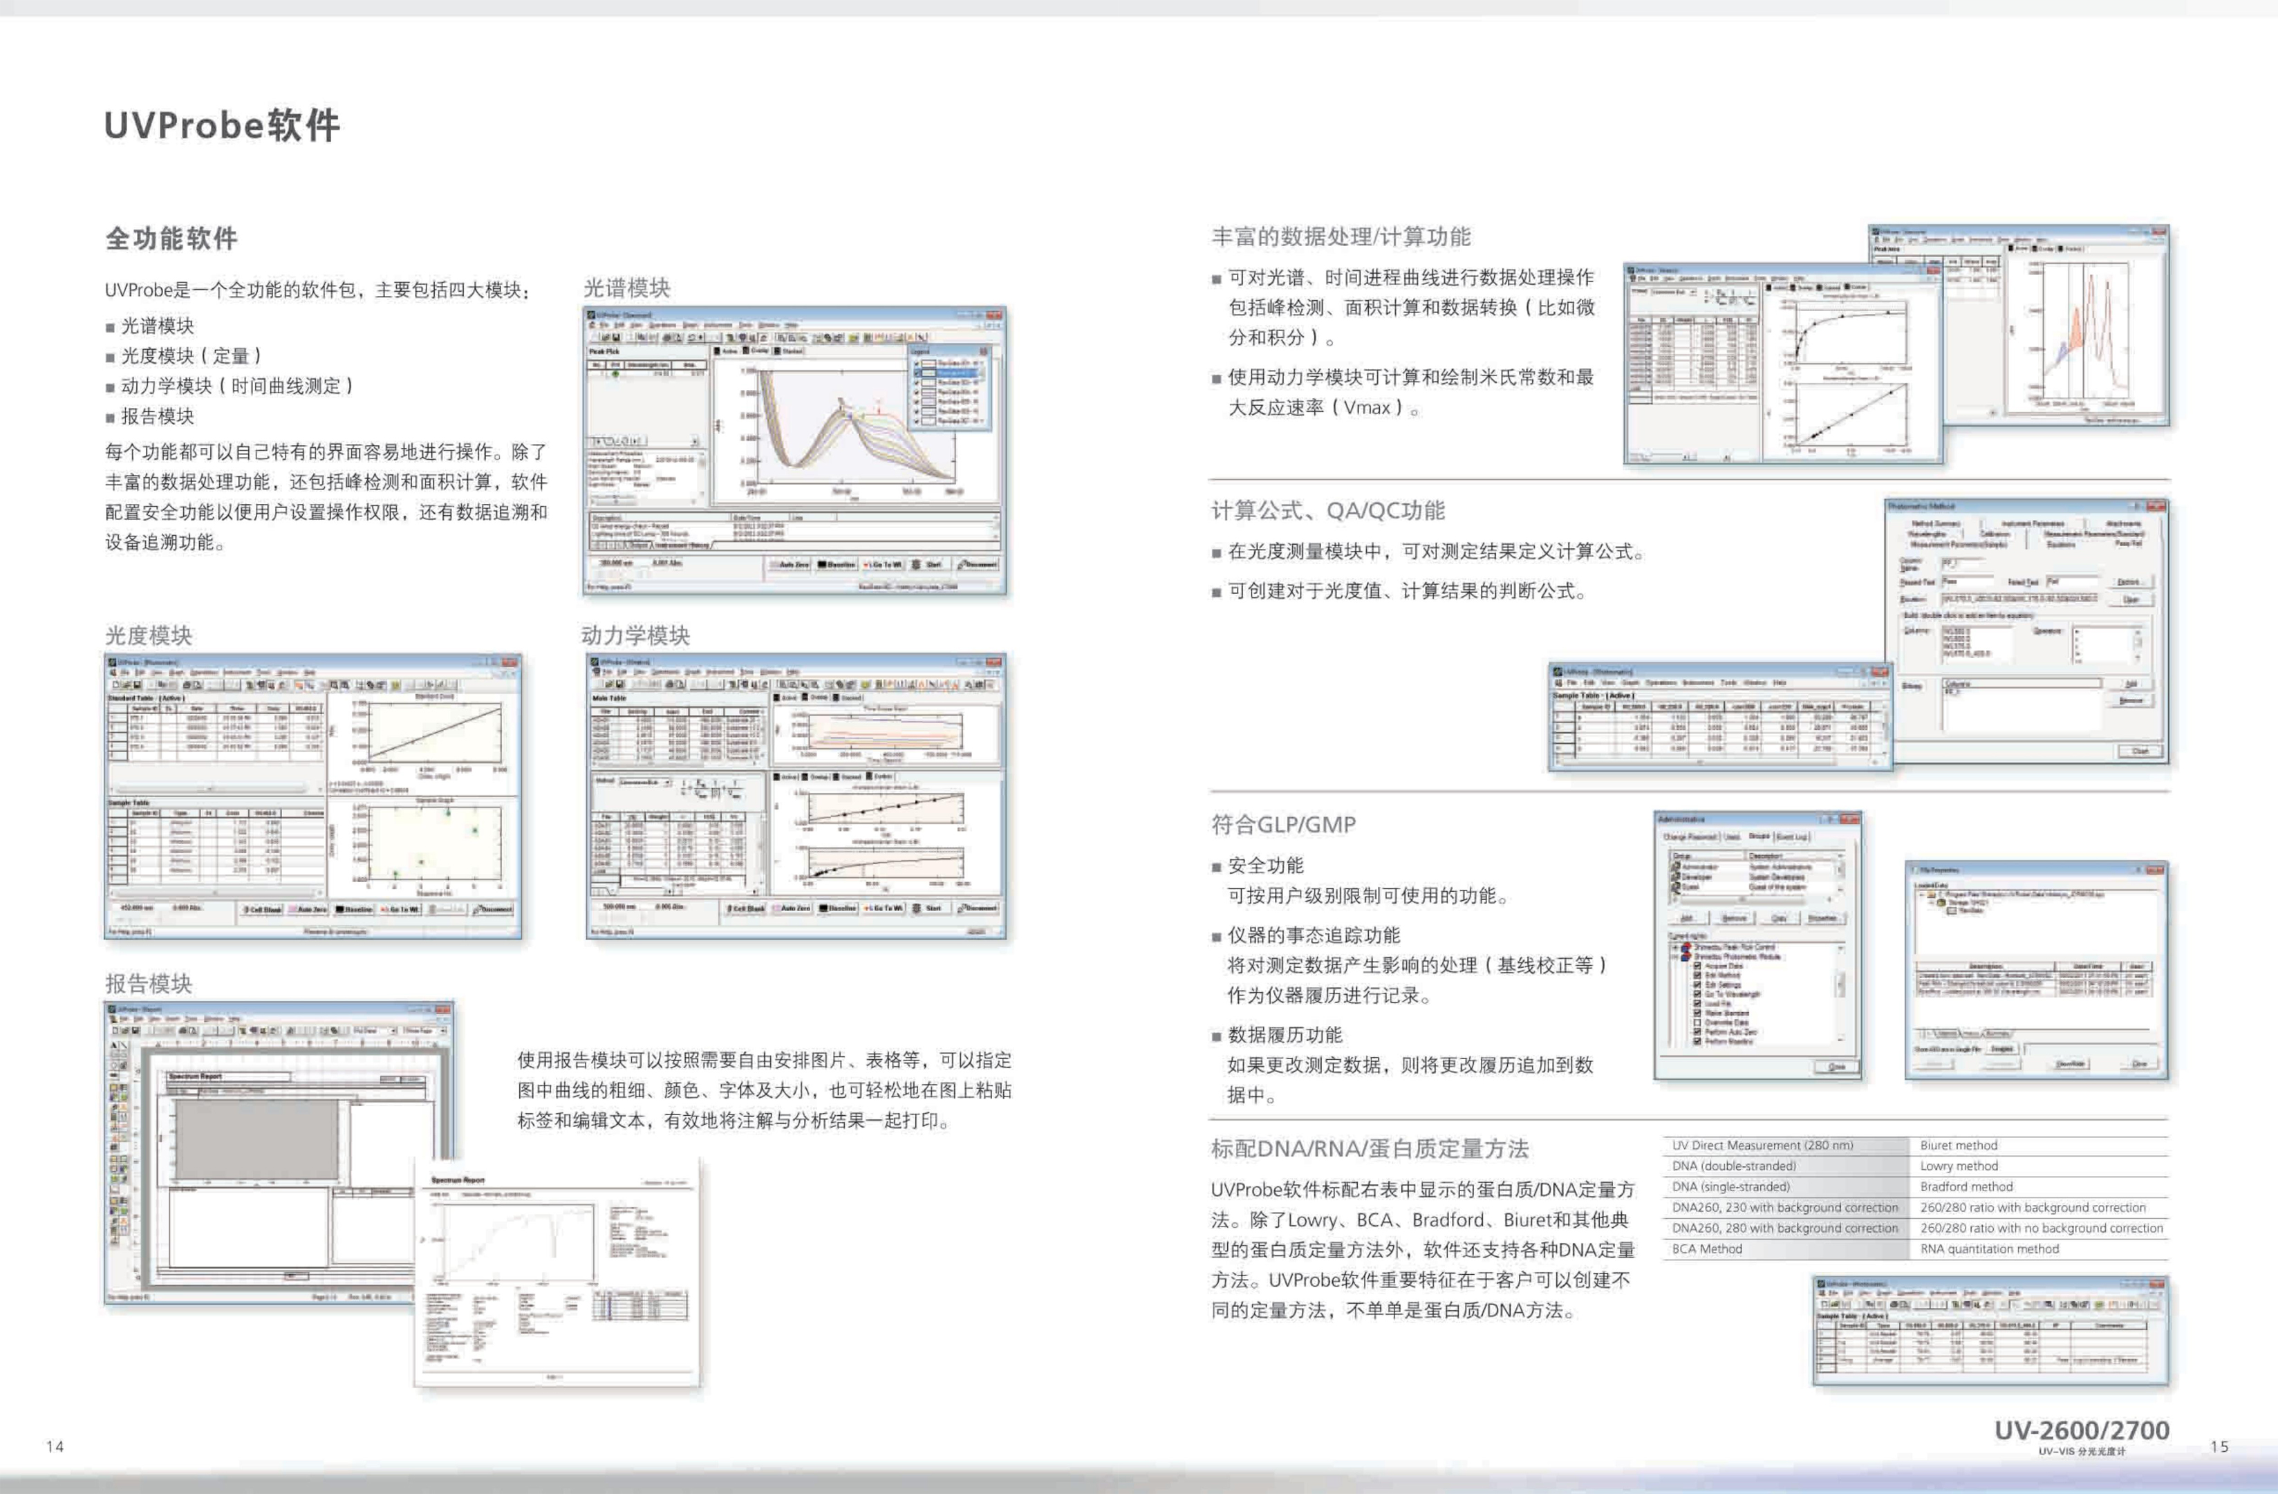Click the save disk icon in spectrum toolbar
Image resolution: width=2278 pixels, height=1494 pixels.
[x=618, y=337]
